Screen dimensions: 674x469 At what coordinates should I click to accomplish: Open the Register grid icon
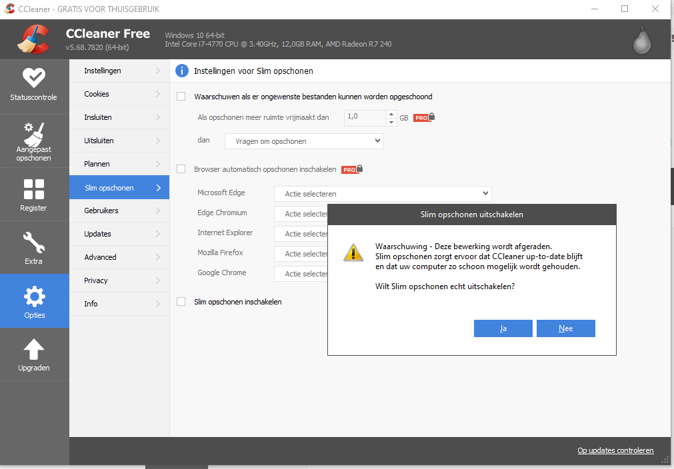[34, 189]
